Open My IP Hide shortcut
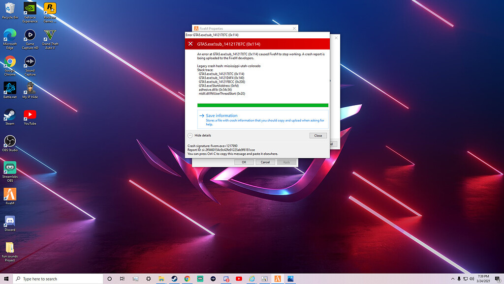The height and width of the screenshot is (284, 504). 30,90
